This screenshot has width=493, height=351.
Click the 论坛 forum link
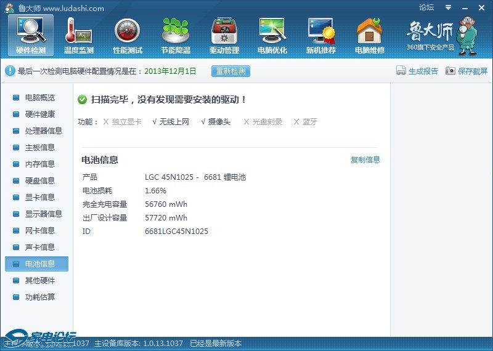(x=426, y=7)
